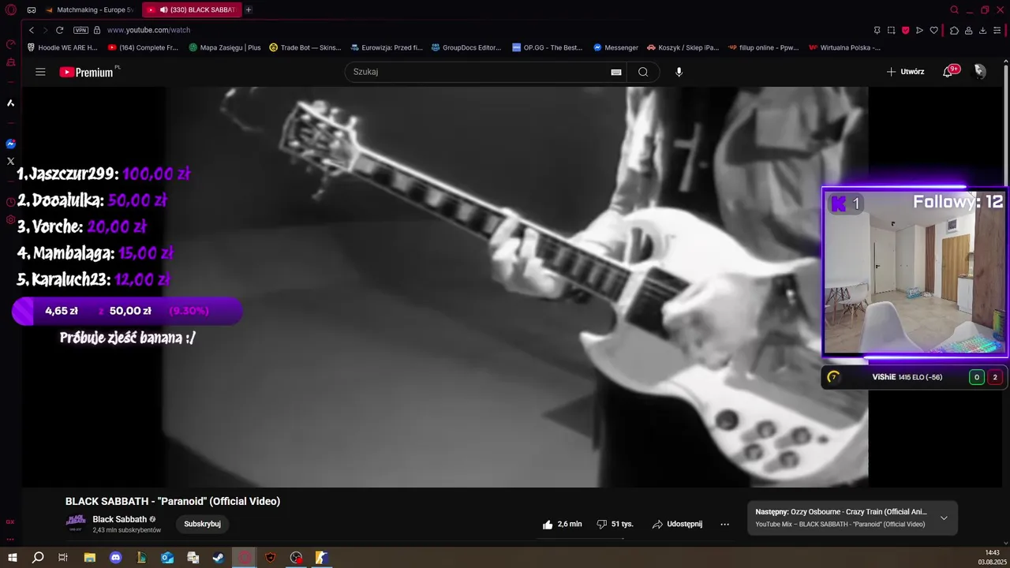Start voice search with microphone

tap(679, 72)
